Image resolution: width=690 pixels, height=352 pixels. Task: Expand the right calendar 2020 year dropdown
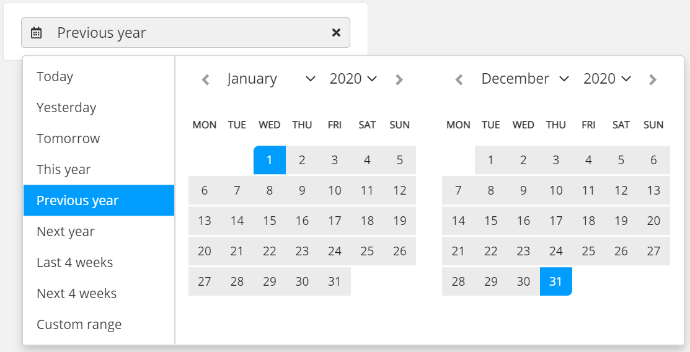tap(607, 79)
